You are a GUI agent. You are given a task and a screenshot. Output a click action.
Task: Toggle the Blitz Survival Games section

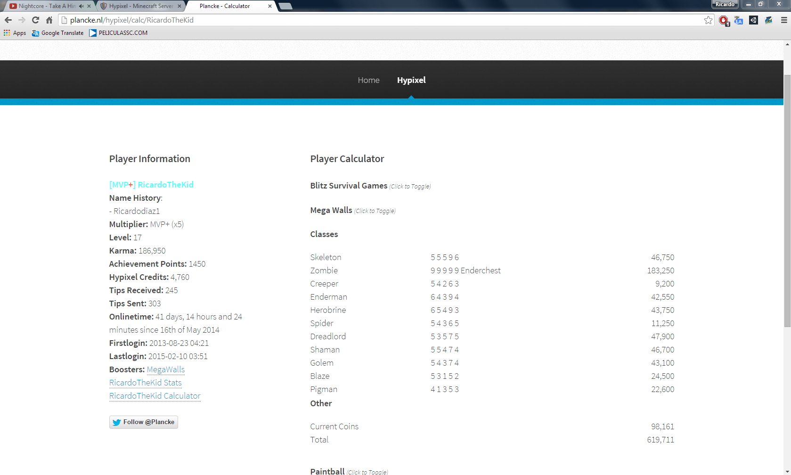pyautogui.click(x=370, y=186)
